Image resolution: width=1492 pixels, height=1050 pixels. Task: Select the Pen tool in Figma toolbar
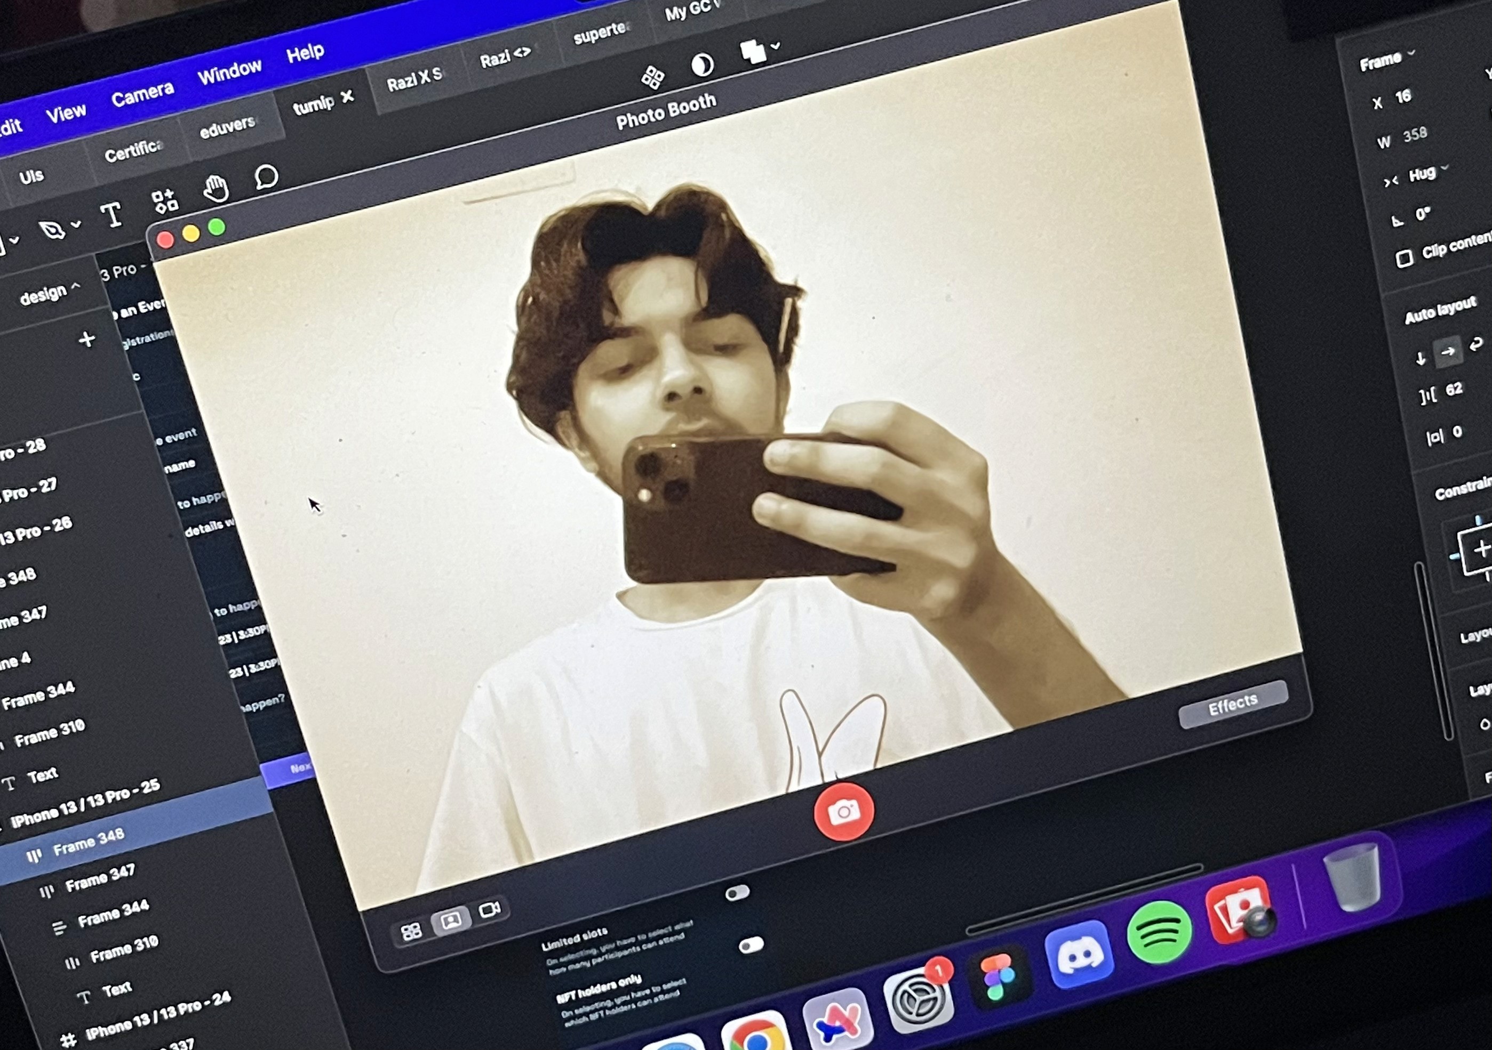tap(52, 230)
